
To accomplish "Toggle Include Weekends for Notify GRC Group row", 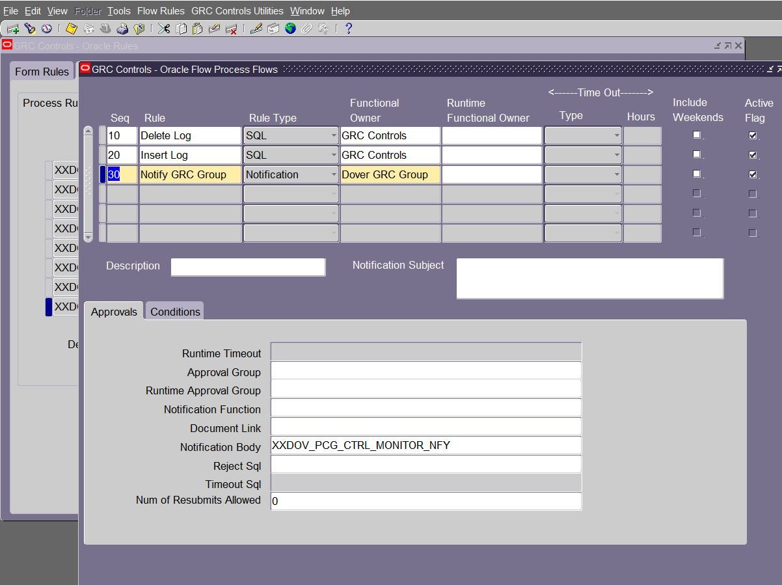I will click(697, 174).
